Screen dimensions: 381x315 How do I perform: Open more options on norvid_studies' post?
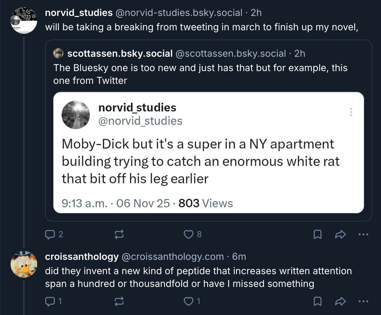click(363, 235)
